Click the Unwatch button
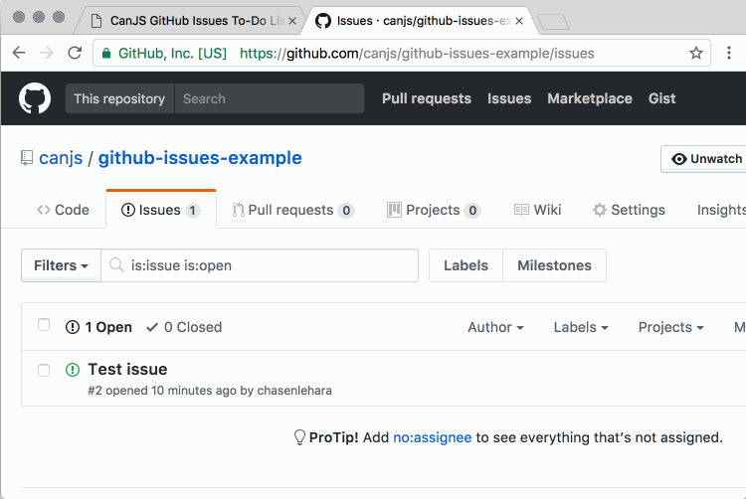Screen dimensions: 746x499 coord(705,159)
